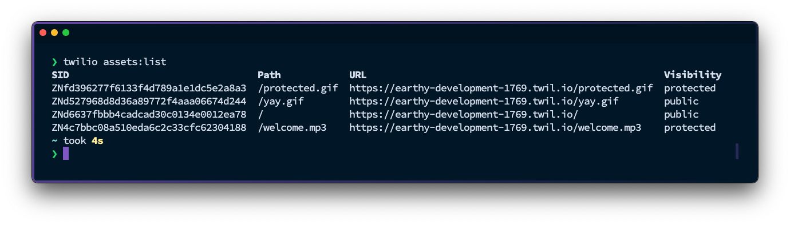Open the protected.gif URL link
Viewport: 790px width, 225px height.
(501, 88)
